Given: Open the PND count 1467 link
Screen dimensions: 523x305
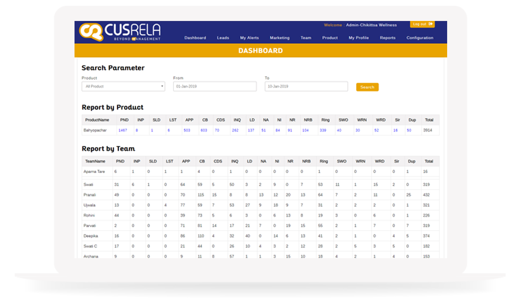Looking at the screenshot, I should 123,130.
